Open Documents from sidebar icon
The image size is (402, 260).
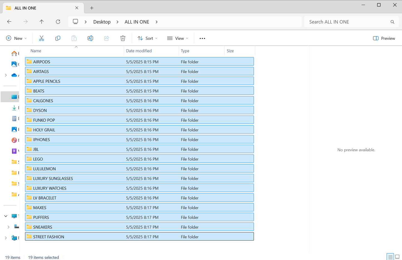[x=14, y=119]
